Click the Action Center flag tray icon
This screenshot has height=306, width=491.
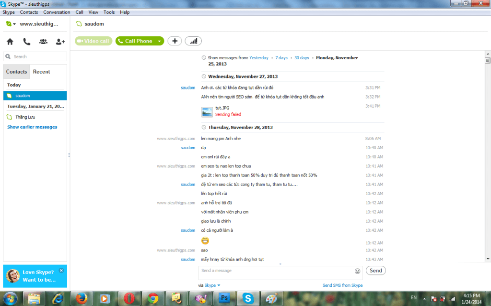[433, 299]
